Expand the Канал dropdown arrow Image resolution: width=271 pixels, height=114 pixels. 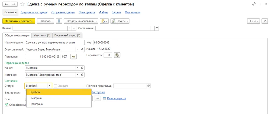pos(78,68)
